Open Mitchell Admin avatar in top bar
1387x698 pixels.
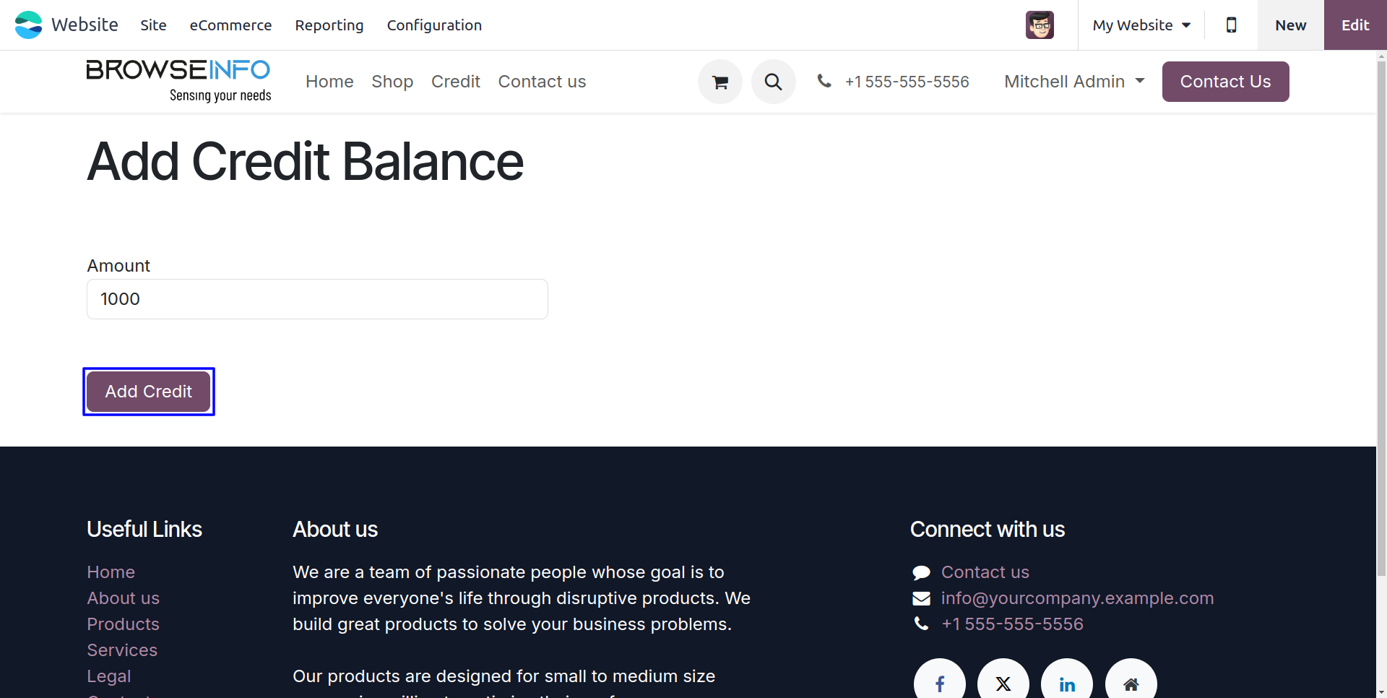tap(1040, 25)
